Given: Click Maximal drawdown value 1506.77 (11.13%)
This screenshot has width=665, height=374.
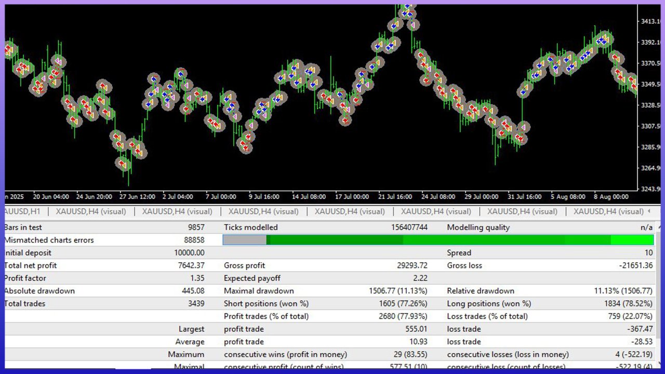Looking at the screenshot, I should (398, 291).
